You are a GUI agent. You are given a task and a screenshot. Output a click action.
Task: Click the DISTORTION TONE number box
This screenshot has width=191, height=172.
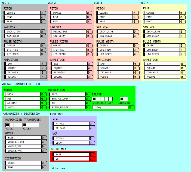tap(44, 167)
